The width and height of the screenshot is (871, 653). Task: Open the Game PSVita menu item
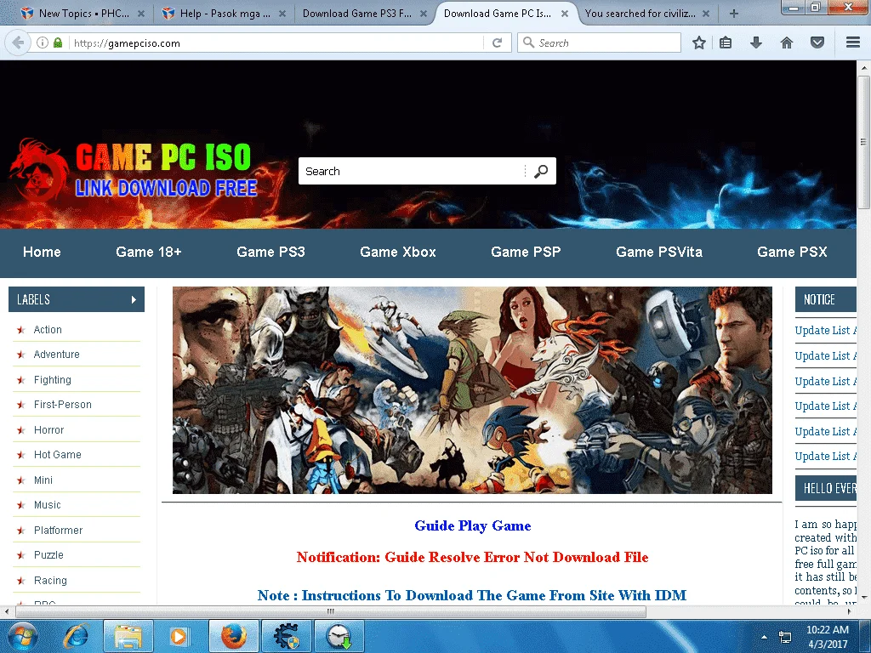click(x=659, y=252)
